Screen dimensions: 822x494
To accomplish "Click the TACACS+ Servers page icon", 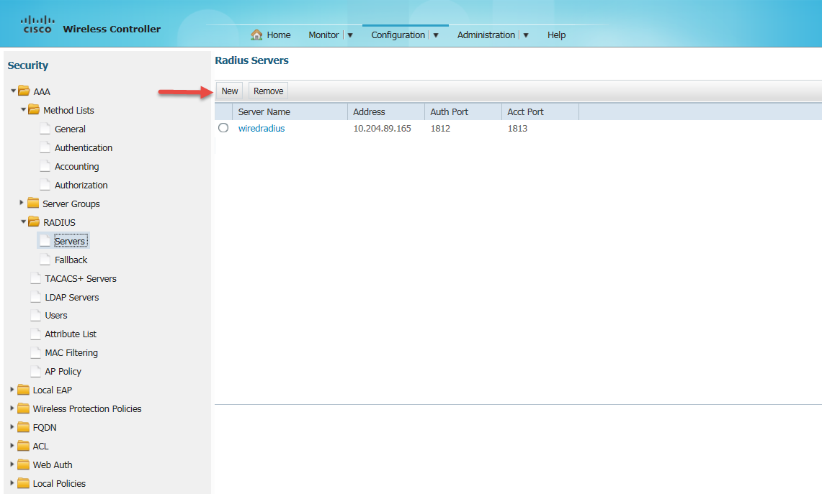I will click(x=35, y=278).
